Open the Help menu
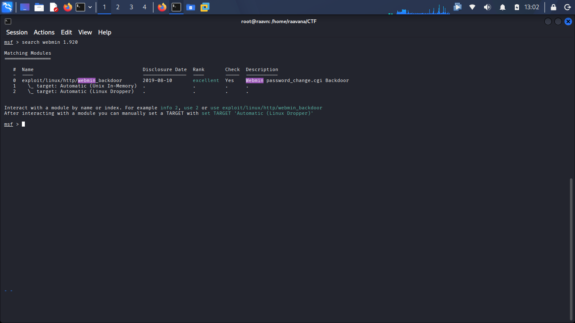The image size is (575, 323). point(105,32)
